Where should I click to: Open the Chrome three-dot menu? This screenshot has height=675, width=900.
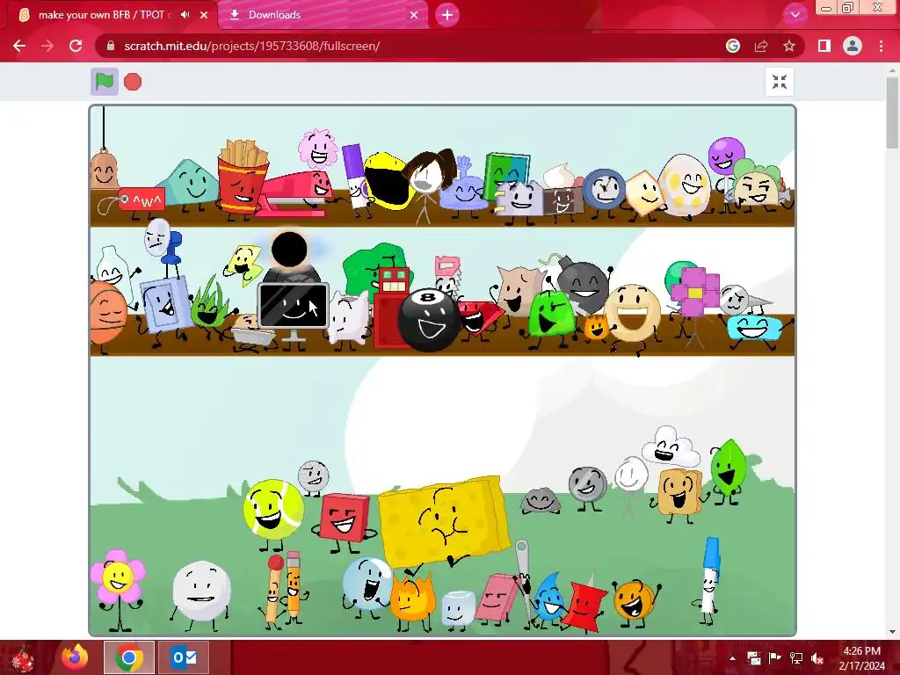(x=881, y=46)
